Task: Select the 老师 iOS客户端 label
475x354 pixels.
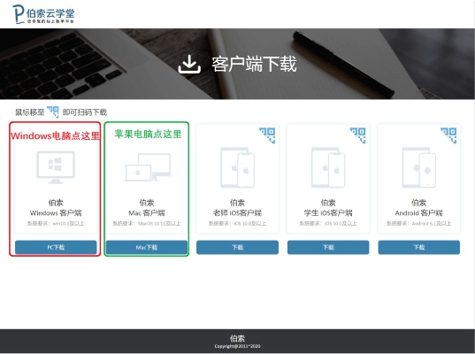Action: coord(237,212)
